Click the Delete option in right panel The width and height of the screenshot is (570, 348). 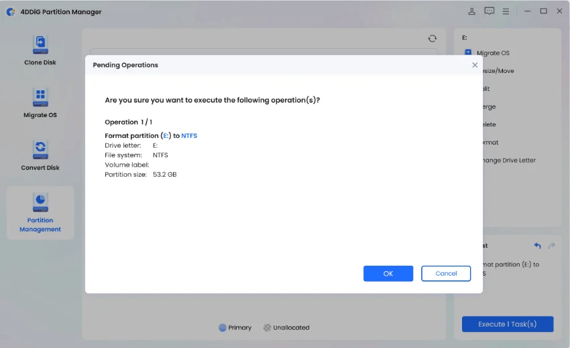490,124
